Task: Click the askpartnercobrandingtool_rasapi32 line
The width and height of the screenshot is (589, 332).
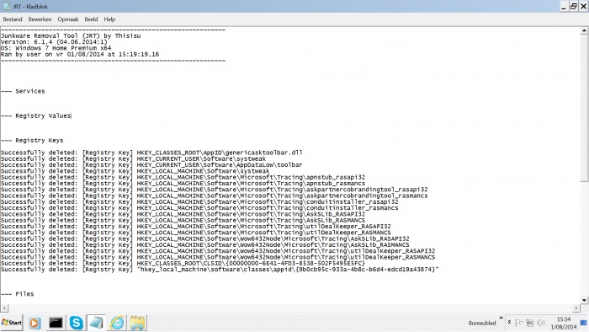Action: click(214, 190)
